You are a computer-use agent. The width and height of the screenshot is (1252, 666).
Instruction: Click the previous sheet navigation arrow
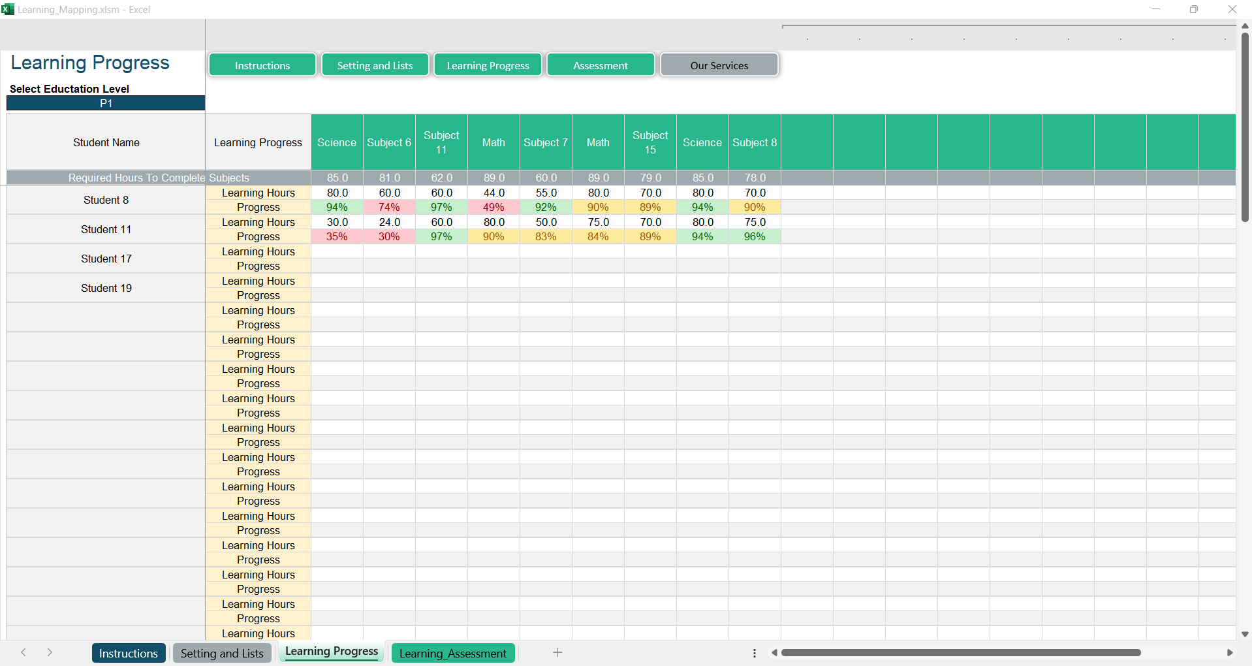click(23, 652)
